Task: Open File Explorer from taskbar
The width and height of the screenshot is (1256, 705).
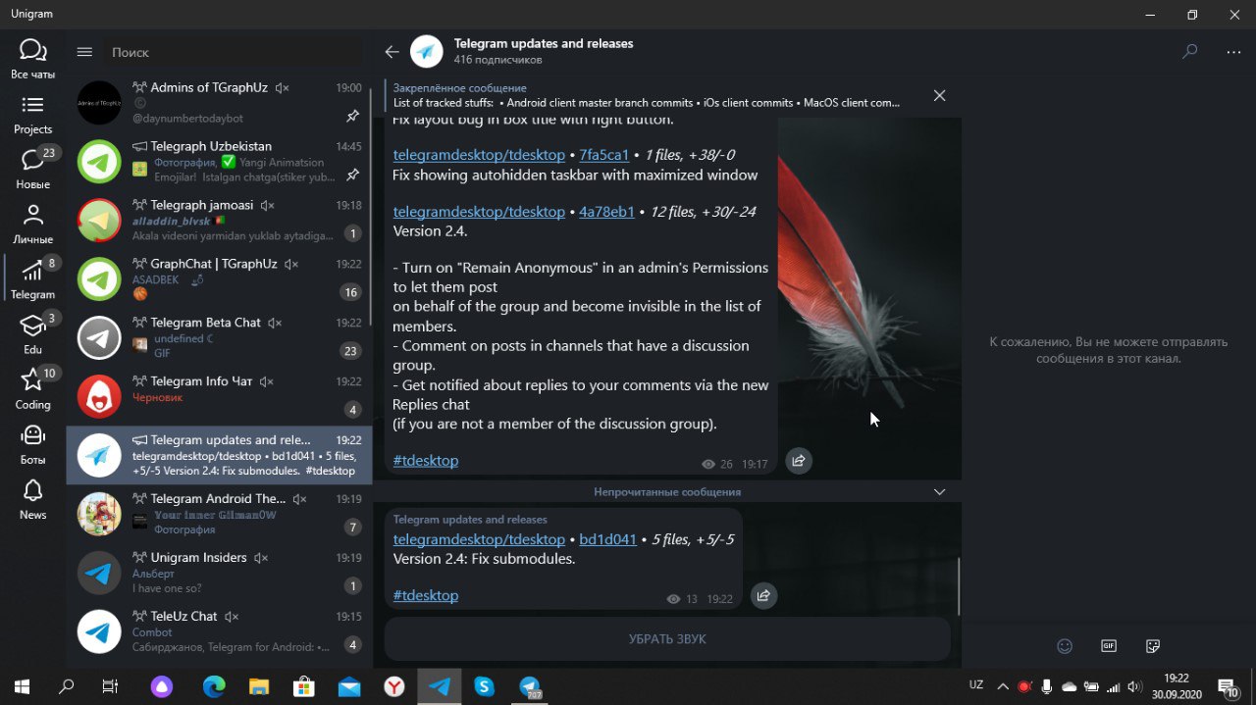Action: (258, 686)
